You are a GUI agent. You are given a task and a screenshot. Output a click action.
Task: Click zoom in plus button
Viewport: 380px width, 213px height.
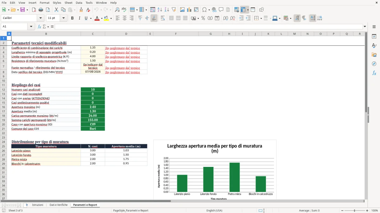tap(367, 210)
